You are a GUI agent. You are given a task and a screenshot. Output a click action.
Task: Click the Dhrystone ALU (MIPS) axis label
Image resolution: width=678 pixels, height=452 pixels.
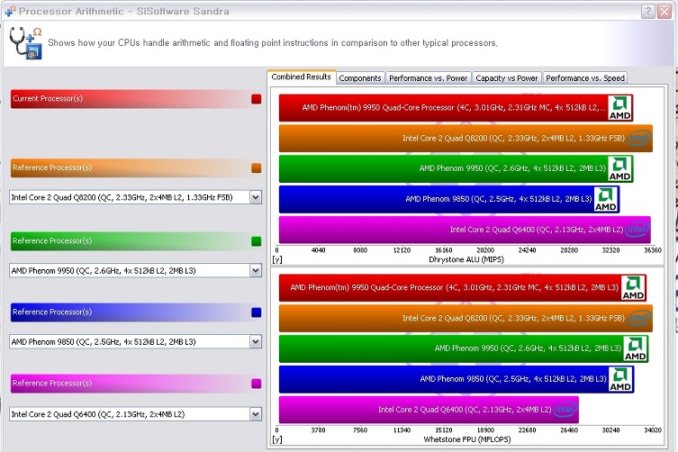[x=466, y=259]
